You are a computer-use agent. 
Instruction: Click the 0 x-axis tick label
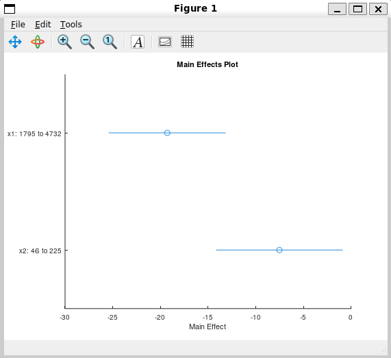(351, 318)
